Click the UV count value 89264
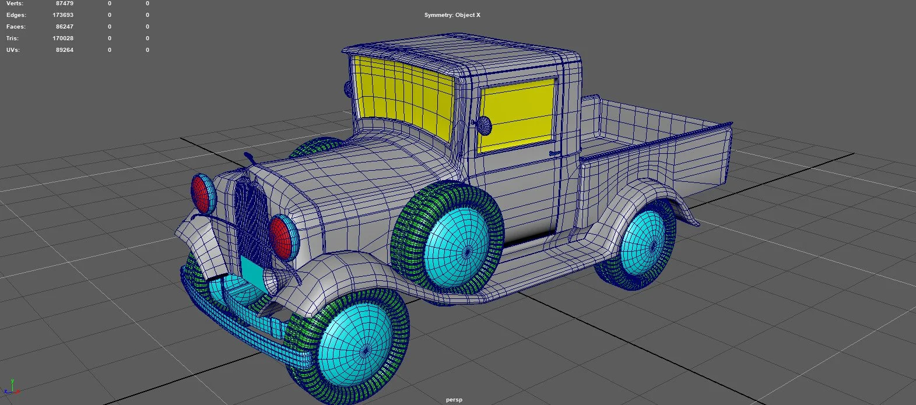 click(x=64, y=50)
